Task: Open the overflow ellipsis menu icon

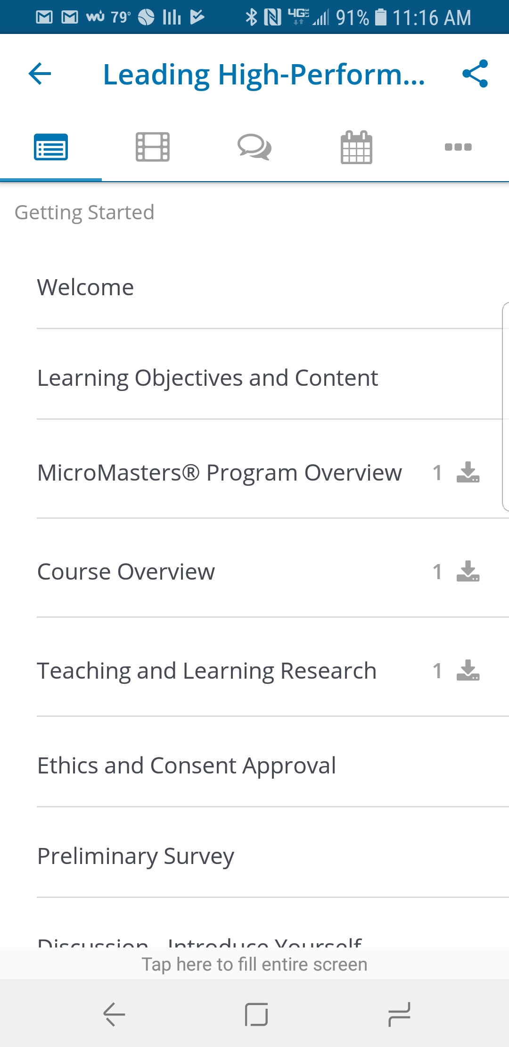Action: (x=458, y=147)
